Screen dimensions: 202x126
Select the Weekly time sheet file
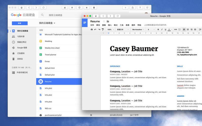59,48
